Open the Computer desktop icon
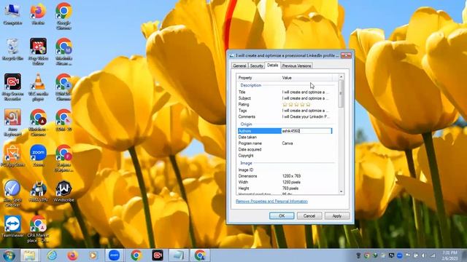 [x=12, y=14]
